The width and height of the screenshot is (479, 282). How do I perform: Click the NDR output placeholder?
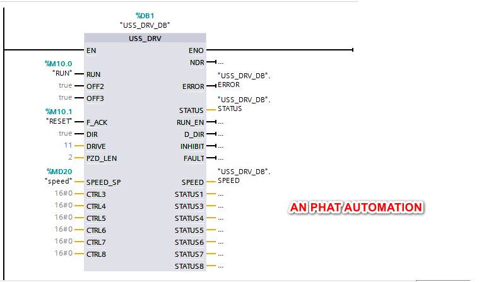pyautogui.click(x=220, y=62)
